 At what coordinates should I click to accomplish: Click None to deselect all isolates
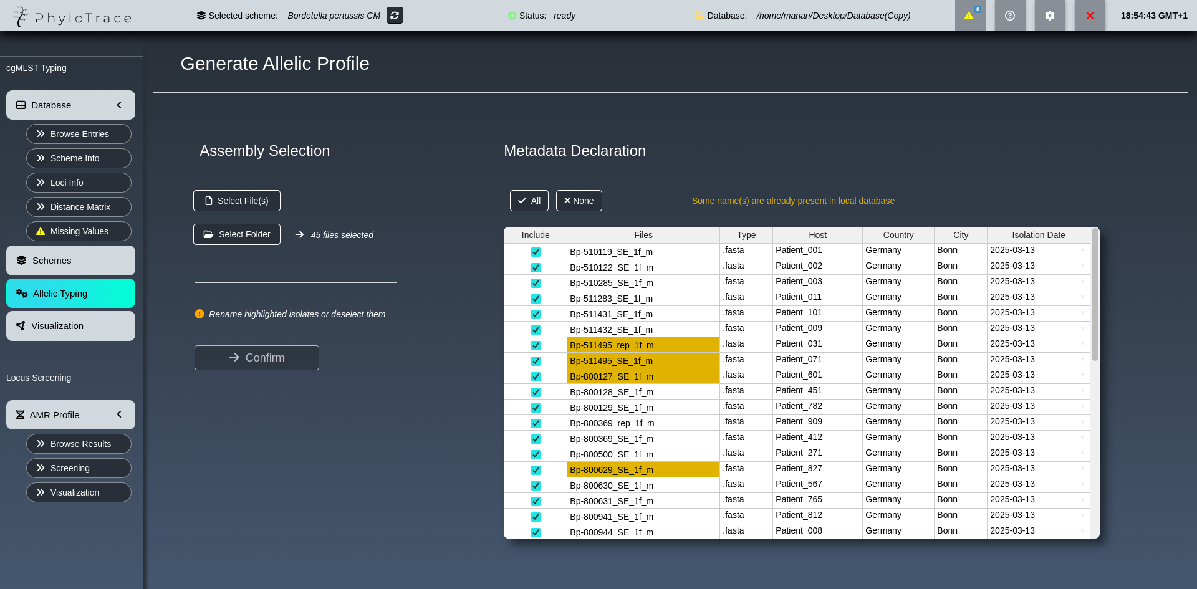tap(579, 201)
